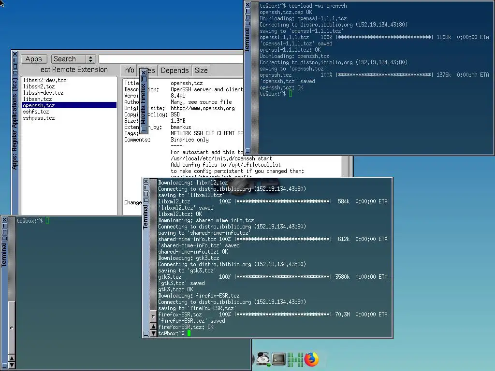Open the green system monitor dock icon
This screenshot has height=371, width=495.
[295, 359]
